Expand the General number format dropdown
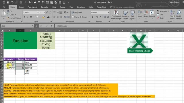 (109, 13)
